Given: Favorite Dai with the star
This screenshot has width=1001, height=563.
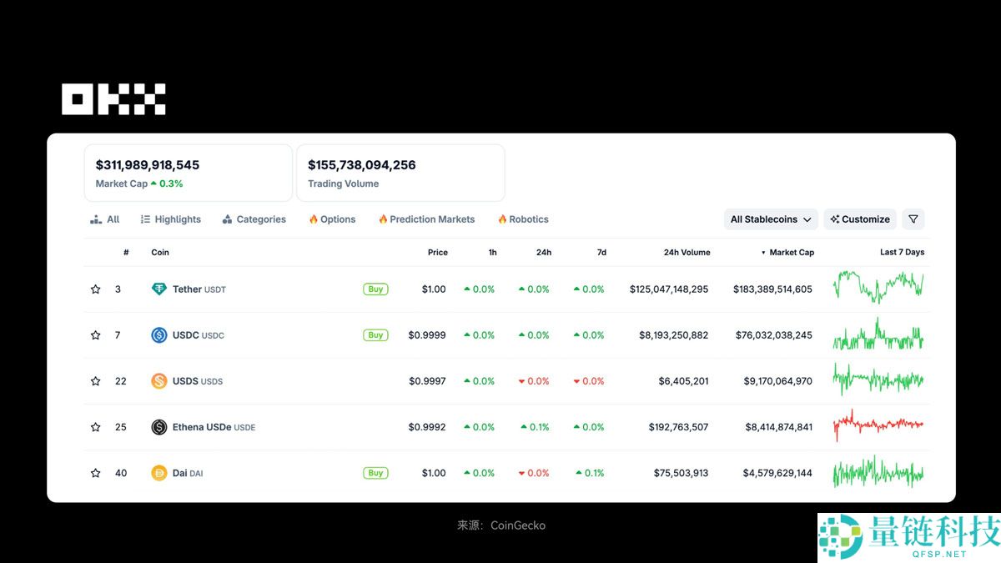Looking at the screenshot, I should click(x=96, y=473).
